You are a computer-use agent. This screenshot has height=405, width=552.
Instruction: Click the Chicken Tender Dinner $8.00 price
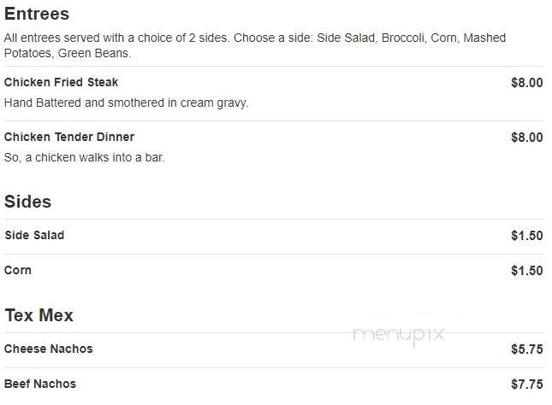point(527,137)
